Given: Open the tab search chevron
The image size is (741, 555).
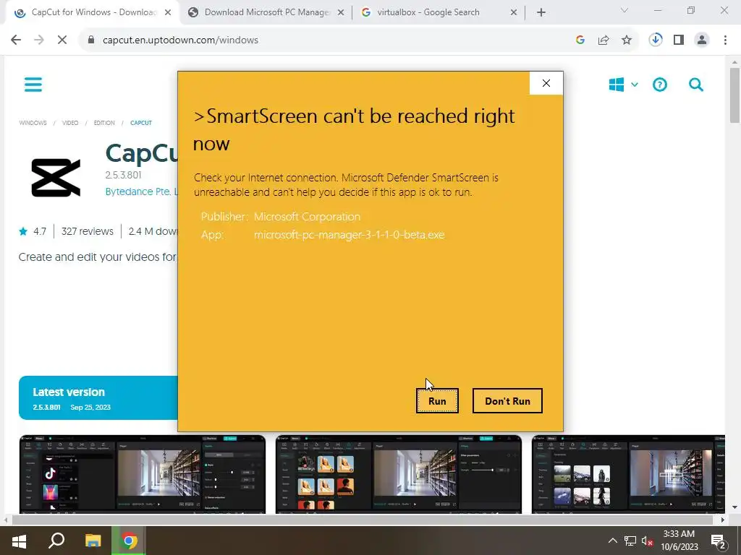Looking at the screenshot, I should 624,10.
